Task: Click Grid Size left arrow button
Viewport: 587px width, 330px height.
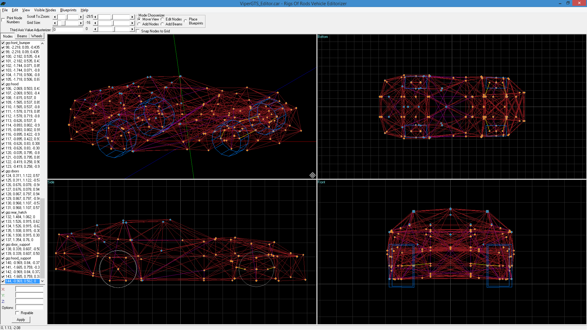Action: tap(55, 23)
